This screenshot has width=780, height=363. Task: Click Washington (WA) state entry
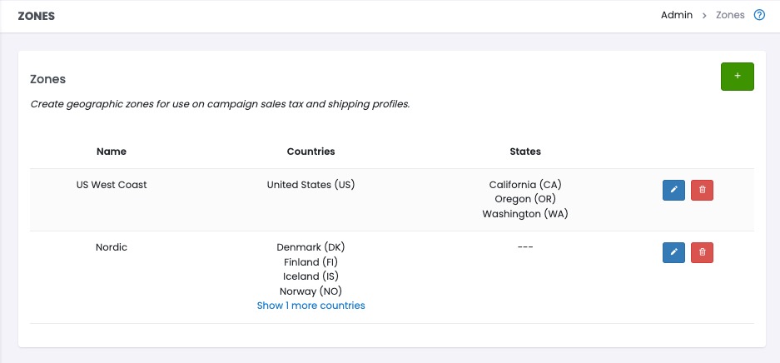pos(525,214)
